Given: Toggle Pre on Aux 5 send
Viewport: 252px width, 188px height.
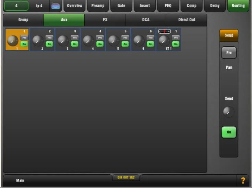Looking at the screenshot, I should (x=125, y=38).
